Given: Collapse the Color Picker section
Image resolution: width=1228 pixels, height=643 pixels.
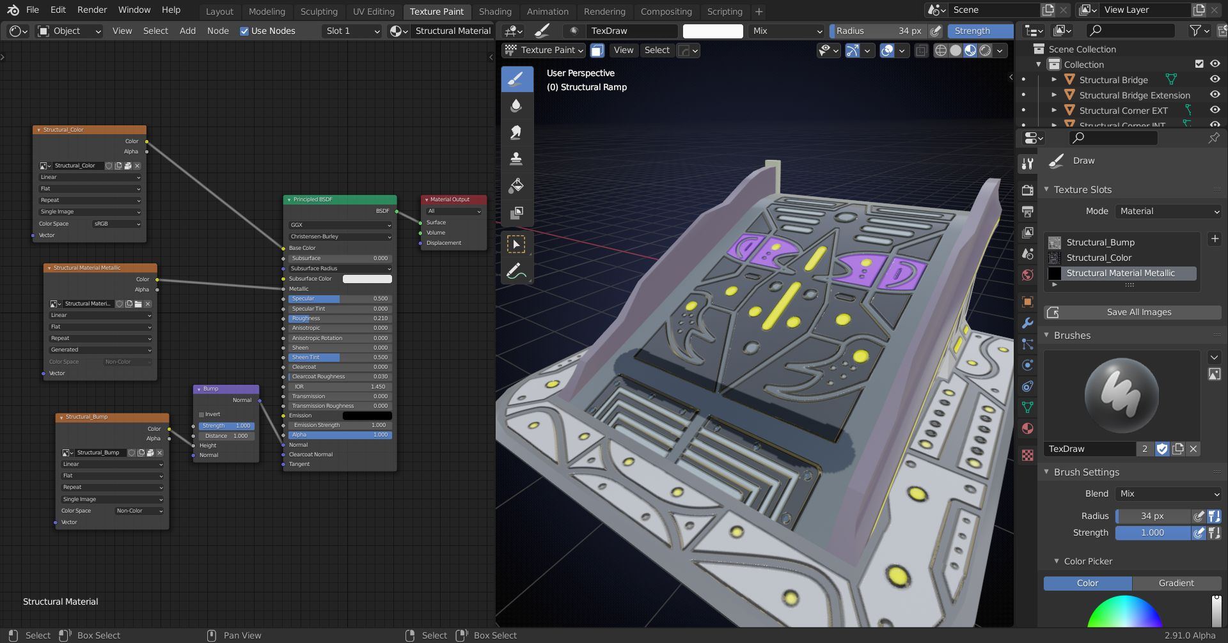Looking at the screenshot, I should click(x=1057, y=561).
